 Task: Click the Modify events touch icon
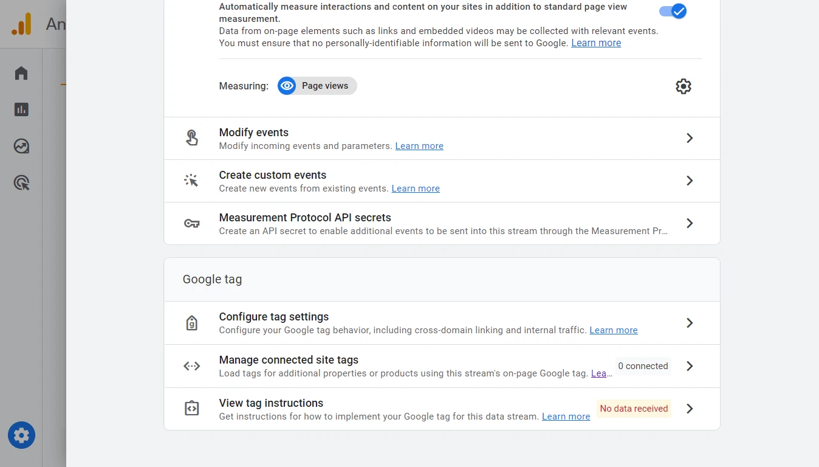tap(192, 138)
